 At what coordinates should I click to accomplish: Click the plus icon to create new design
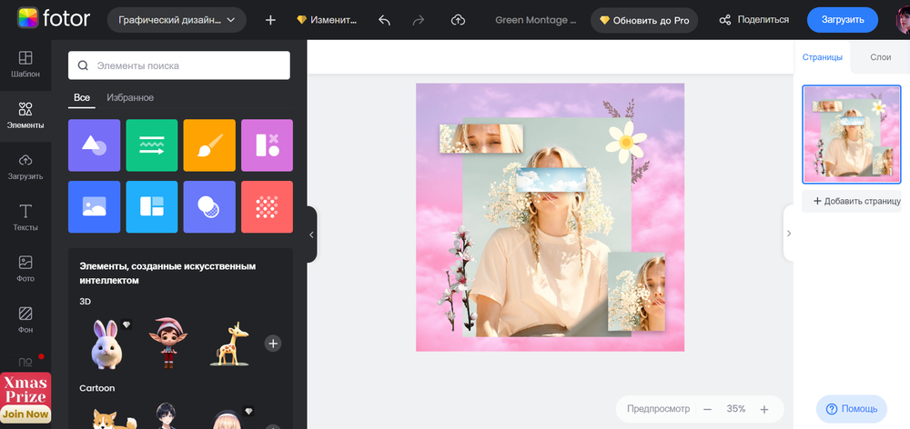coord(270,20)
